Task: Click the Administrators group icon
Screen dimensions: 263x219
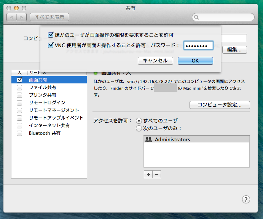Action: point(148,139)
